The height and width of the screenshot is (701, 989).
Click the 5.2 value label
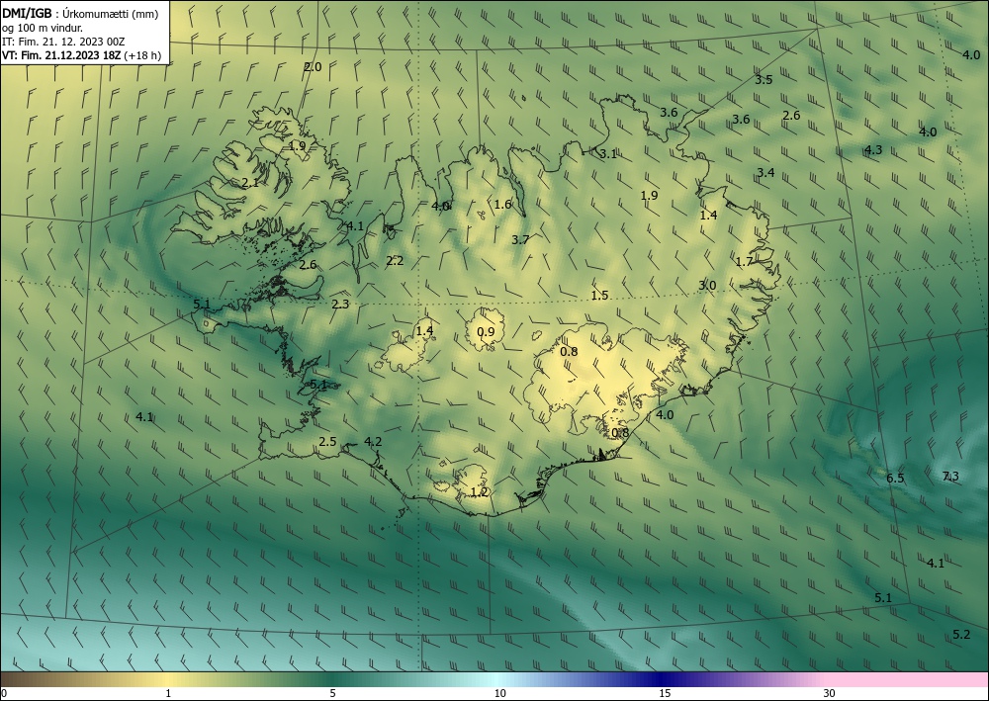961,634
